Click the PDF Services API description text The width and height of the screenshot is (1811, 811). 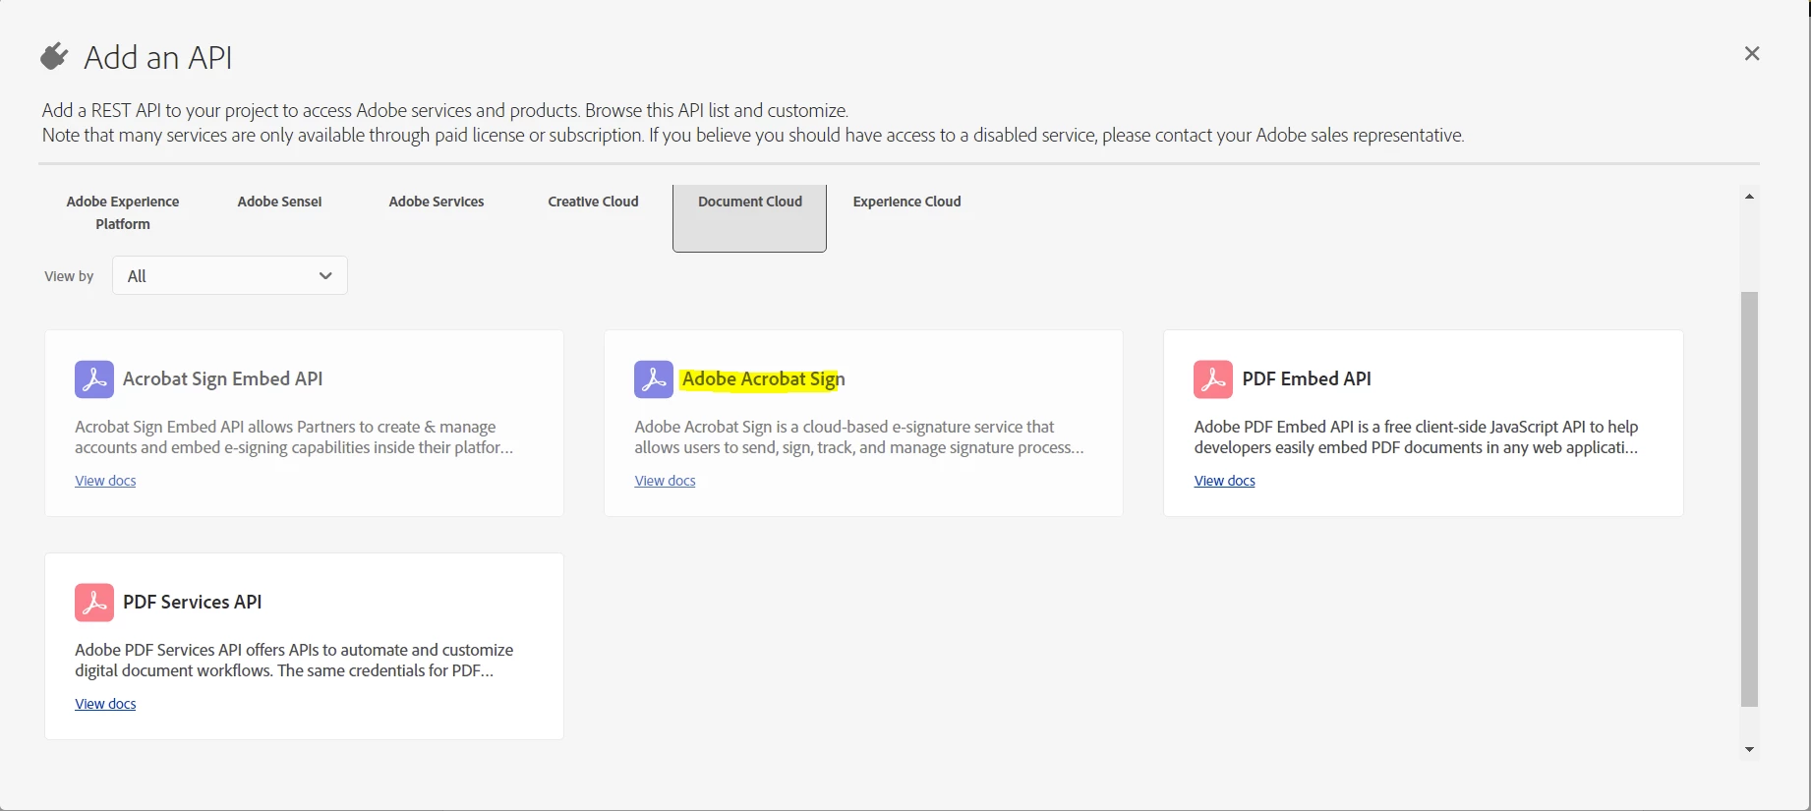coord(294,661)
